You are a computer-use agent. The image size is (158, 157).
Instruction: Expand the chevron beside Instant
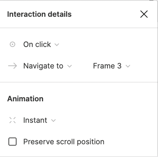(x=53, y=120)
